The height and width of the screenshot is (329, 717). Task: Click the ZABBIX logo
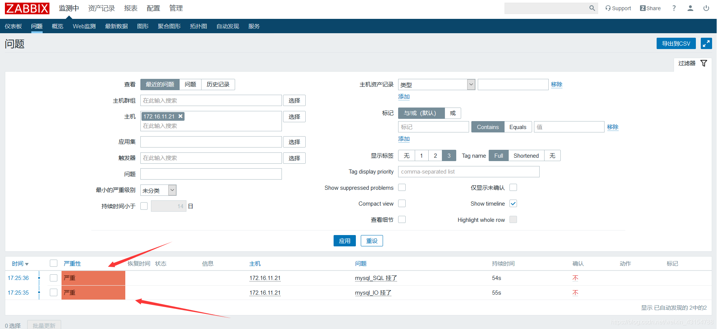(27, 8)
